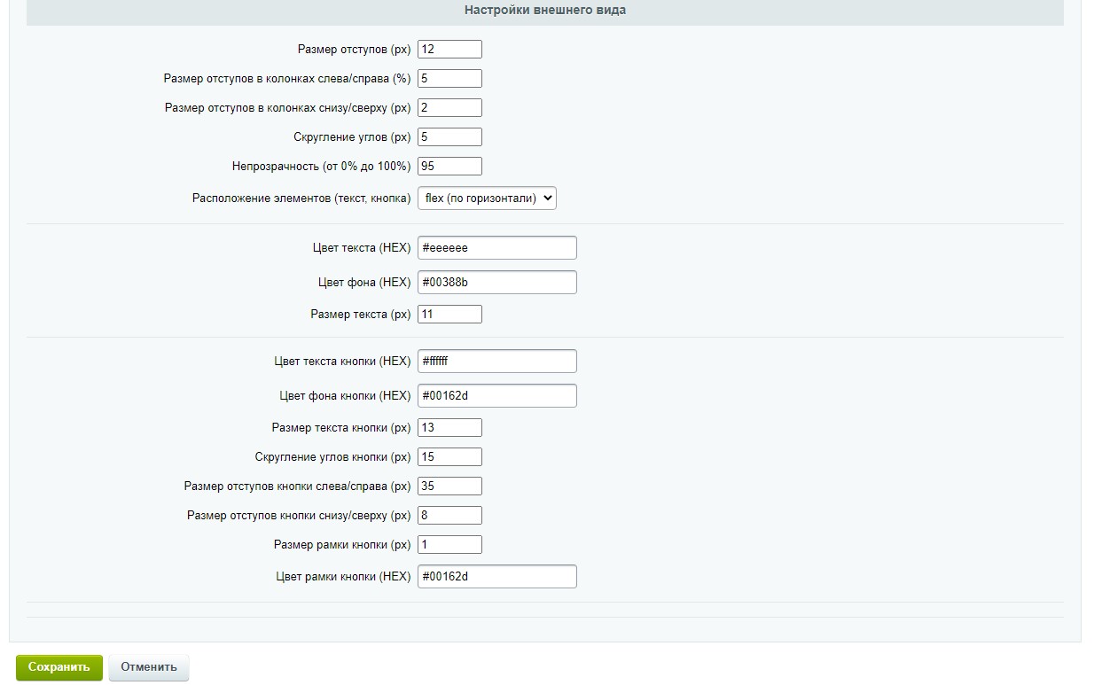Click the Настройки внешнего вида section header
Viewport: 1094px width, 685px height.
(x=544, y=11)
